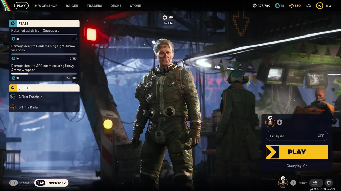The width and height of the screenshot is (341, 191).
Task: Click the coin currency icon beside 127.780
Action: [255, 6]
